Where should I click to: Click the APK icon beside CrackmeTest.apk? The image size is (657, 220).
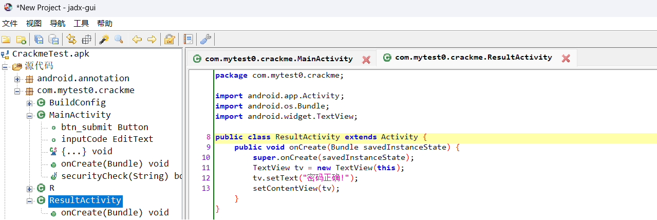click(5, 54)
